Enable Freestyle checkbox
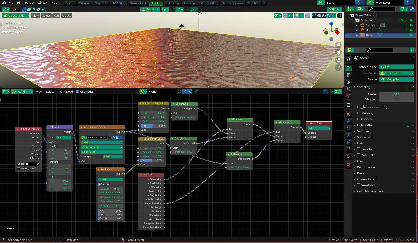 (358, 185)
